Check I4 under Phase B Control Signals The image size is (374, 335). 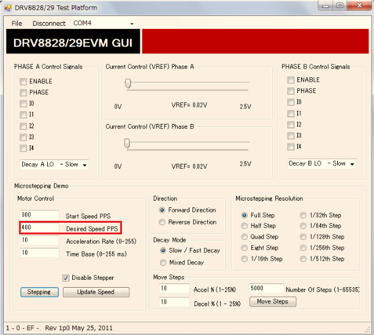[x=291, y=147]
